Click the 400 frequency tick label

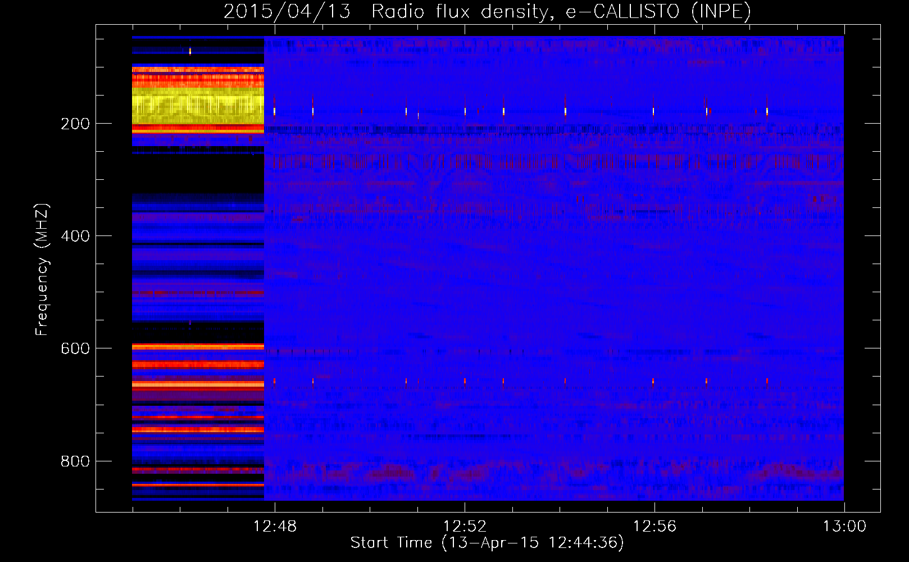75,236
